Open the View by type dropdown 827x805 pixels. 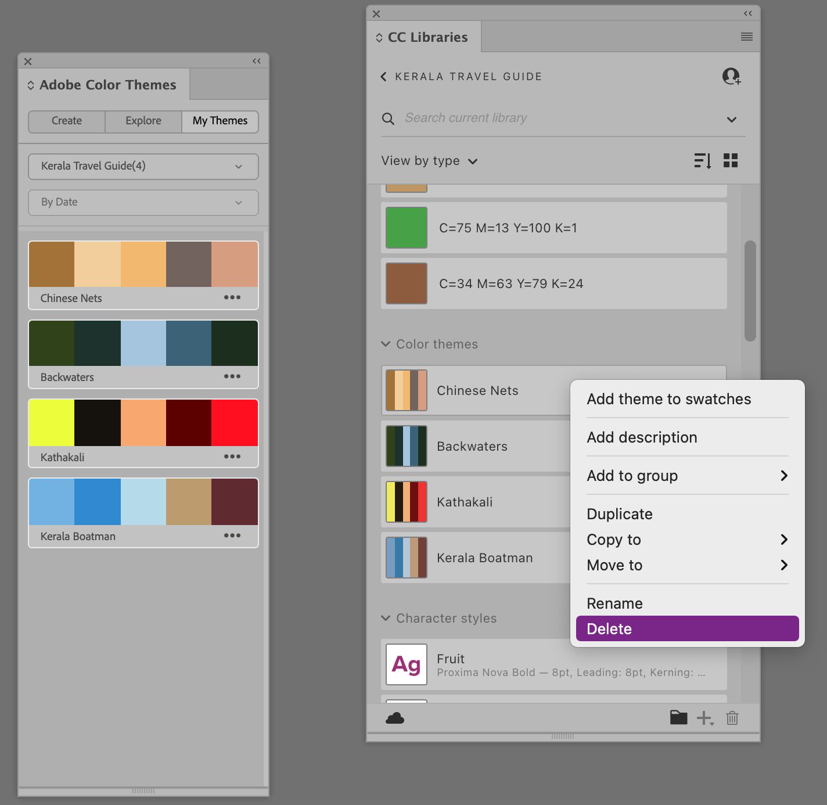pos(429,161)
